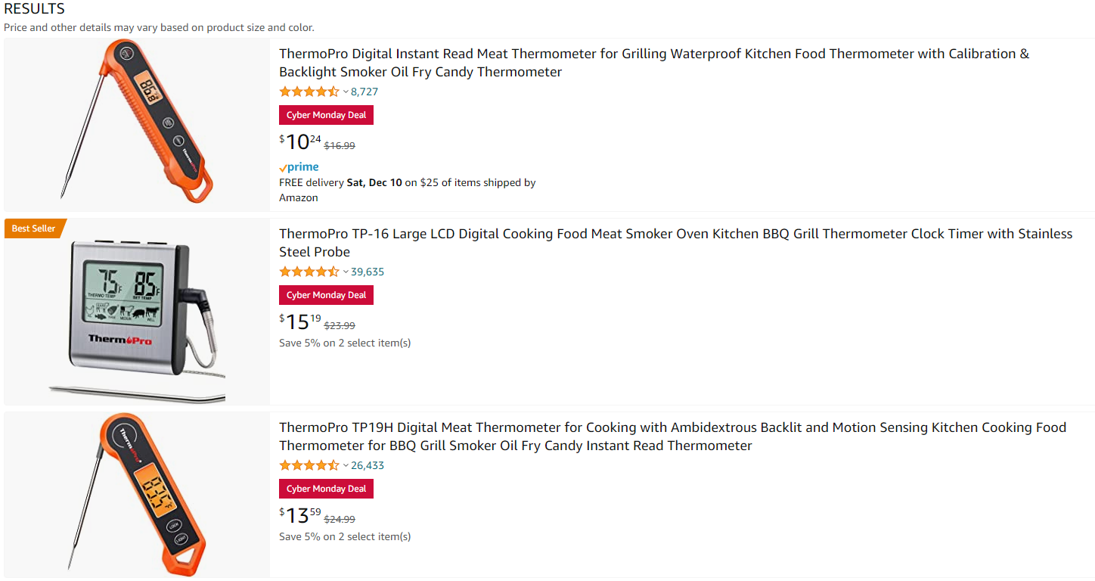Image resolution: width=1095 pixels, height=581 pixels.
Task: Click star rating of TP-16 thermometer
Action: [x=309, y=272]
